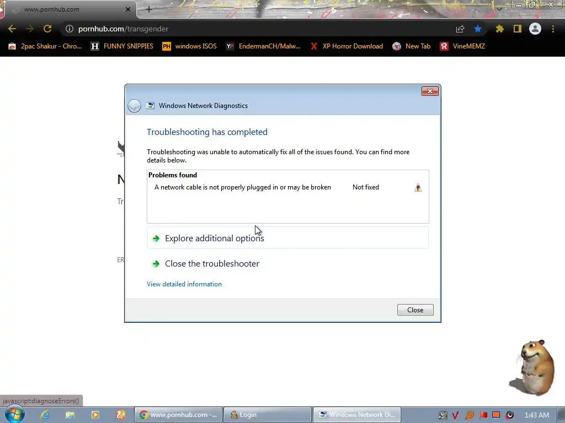Click the warning icon beside Not fixed
This screenshot has height=423, width=565.
coord(418,187)
